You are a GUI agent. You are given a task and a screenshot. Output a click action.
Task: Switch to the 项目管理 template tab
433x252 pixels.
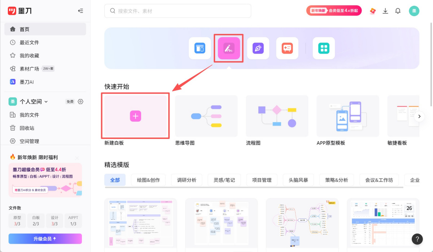point(262,180)
